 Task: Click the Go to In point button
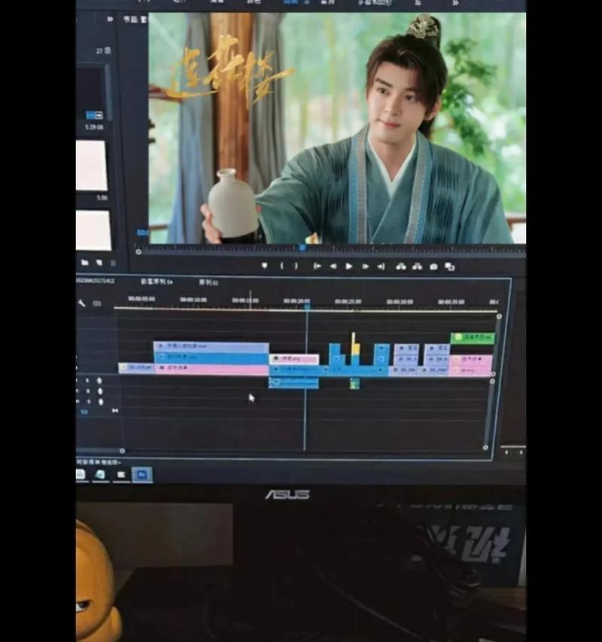(317, 266)
